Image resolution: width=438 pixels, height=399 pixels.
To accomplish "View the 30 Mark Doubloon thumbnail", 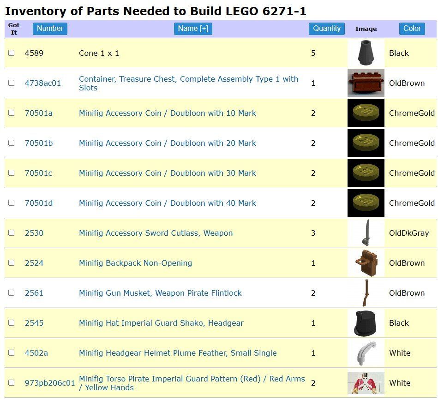I will click(x=366, y=173).
